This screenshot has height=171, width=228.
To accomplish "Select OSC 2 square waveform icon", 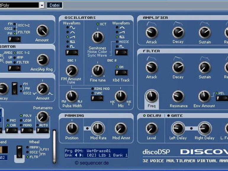I will [x=122, y=47].
